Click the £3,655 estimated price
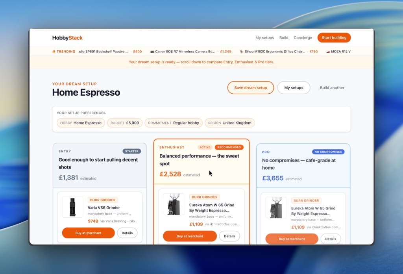Screen dimensions: 403x274 (x=282, y=178)
